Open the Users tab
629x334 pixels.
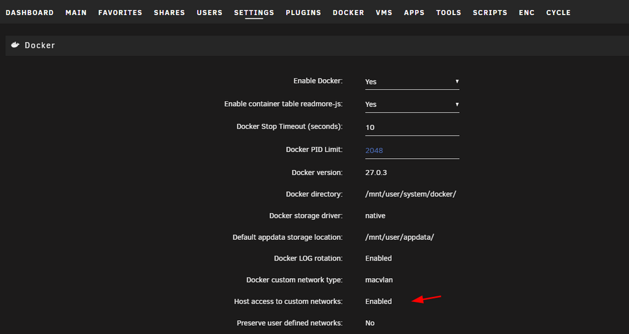tap(209, 13)
